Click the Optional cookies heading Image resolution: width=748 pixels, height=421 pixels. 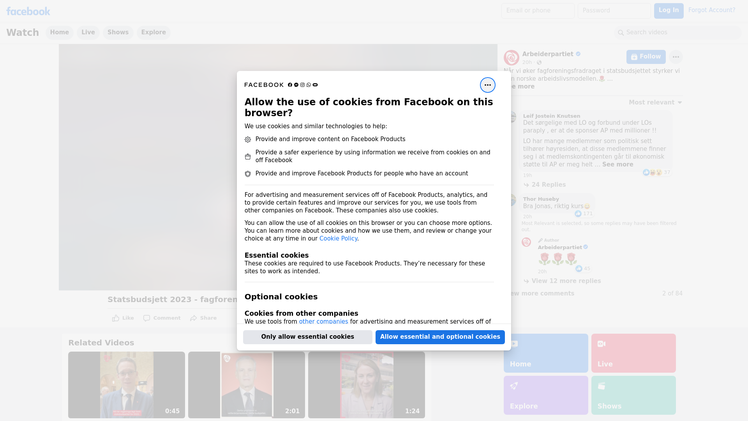point(281,297)
